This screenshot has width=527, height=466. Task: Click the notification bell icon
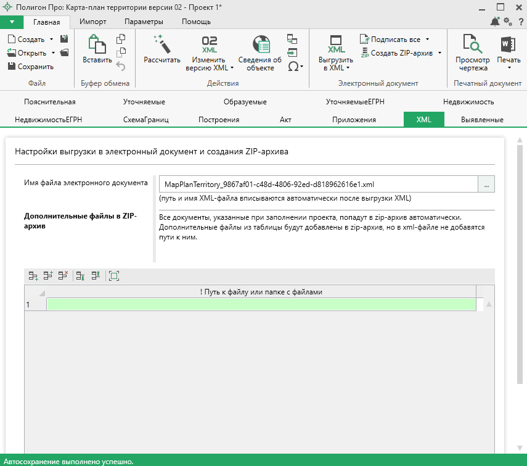pyautogui.click(x=495, y=22)
